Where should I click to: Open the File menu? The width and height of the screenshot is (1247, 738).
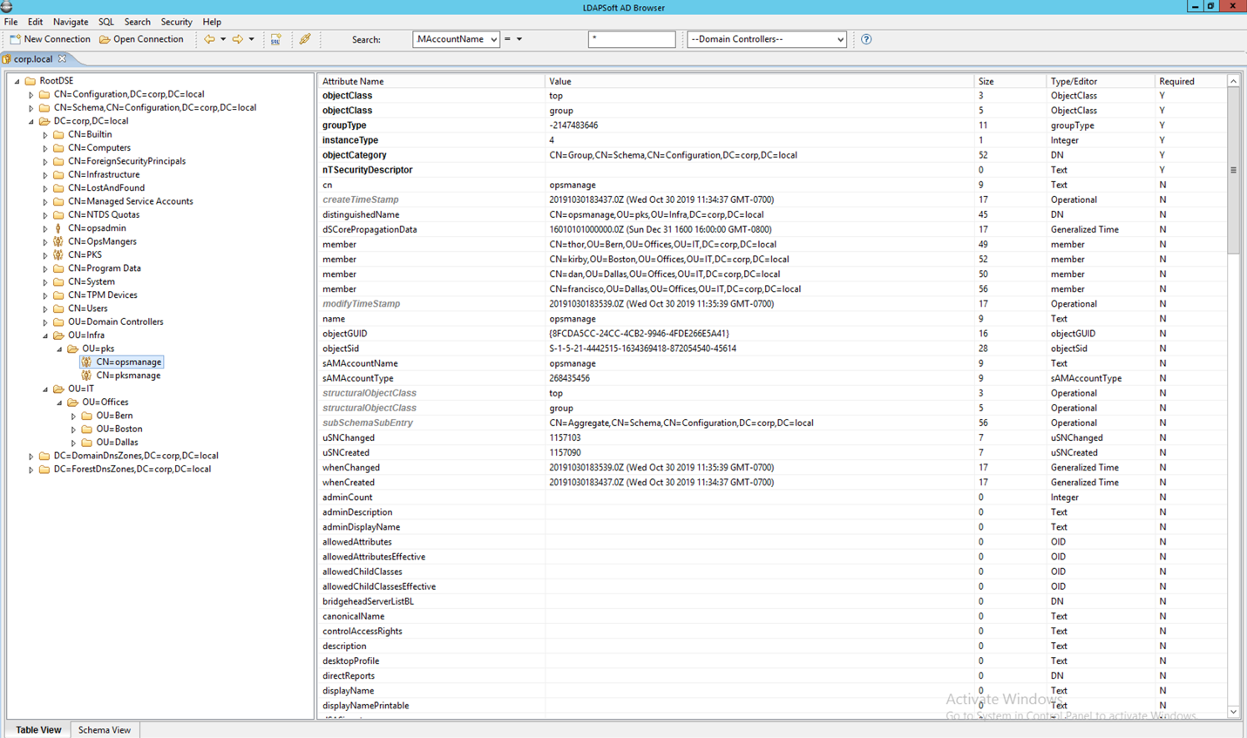point(11,22)
